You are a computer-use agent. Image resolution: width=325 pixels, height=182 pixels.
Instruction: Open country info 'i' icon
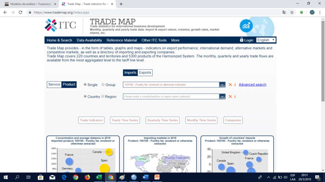(x=235, y=97)
